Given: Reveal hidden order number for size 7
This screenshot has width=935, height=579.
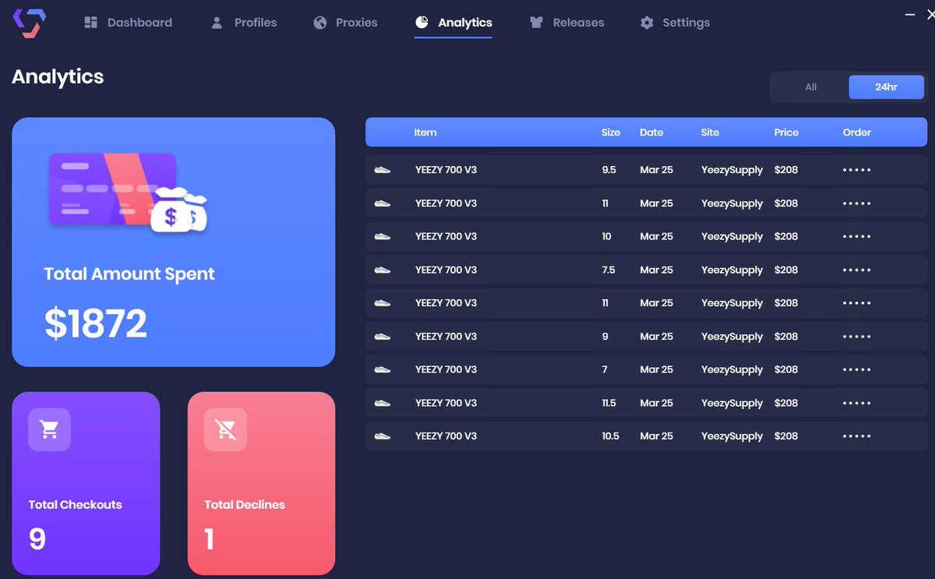Looking at the screenshot, I should pyautogui.click(x=856, y=369).
